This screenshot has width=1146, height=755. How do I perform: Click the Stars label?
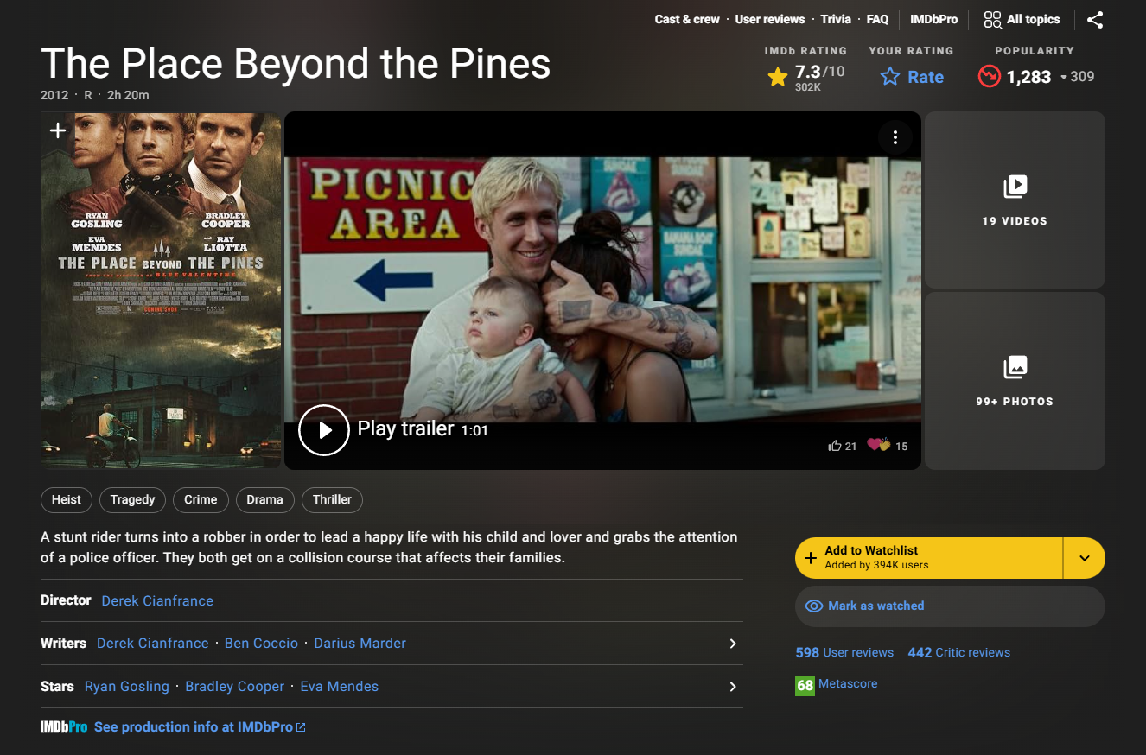point(57,687)
